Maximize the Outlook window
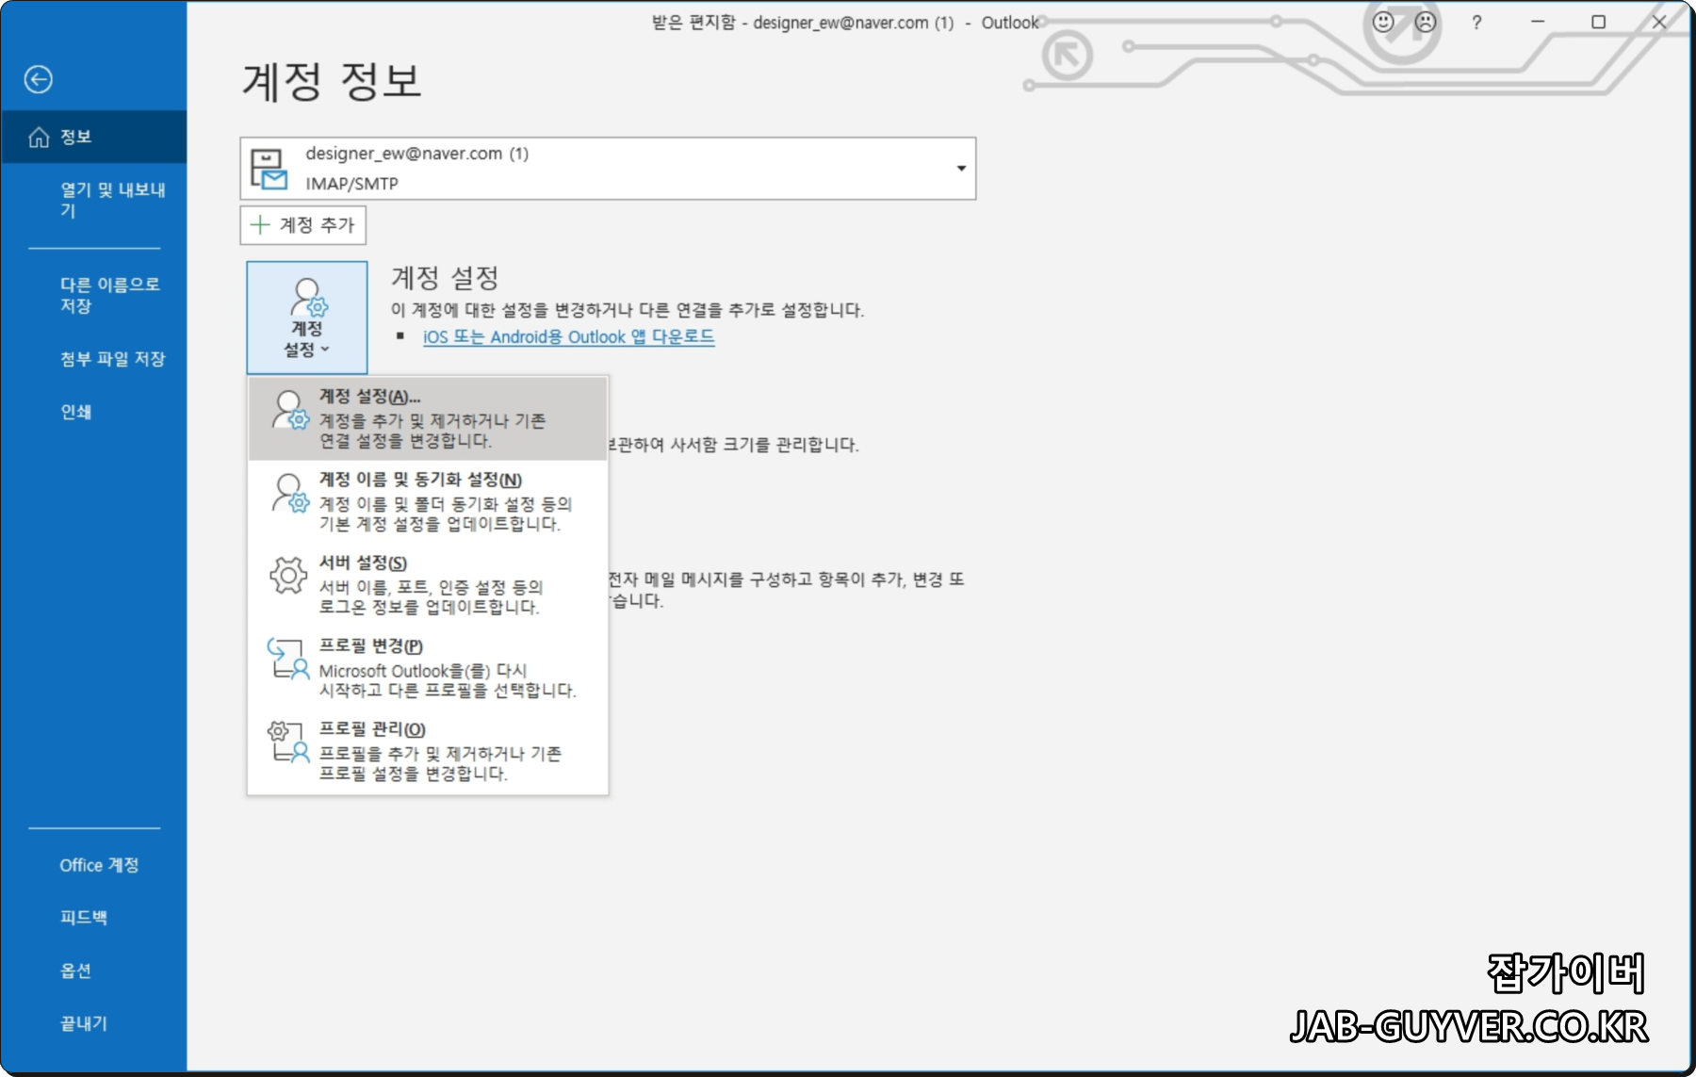Viewport: 1696px width, 1077px height. pos(1599,22)
